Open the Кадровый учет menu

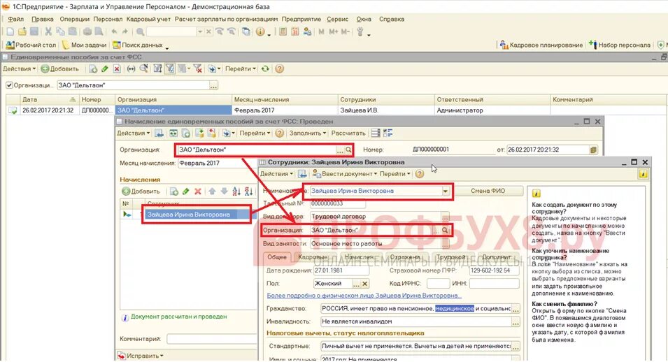pyautogui.click(x=148, y=19)
